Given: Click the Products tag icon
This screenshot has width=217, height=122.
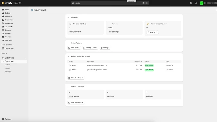Looking at the screenshot, I should (3, 16).
